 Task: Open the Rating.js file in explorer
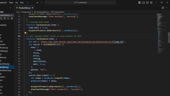point(4,51)
